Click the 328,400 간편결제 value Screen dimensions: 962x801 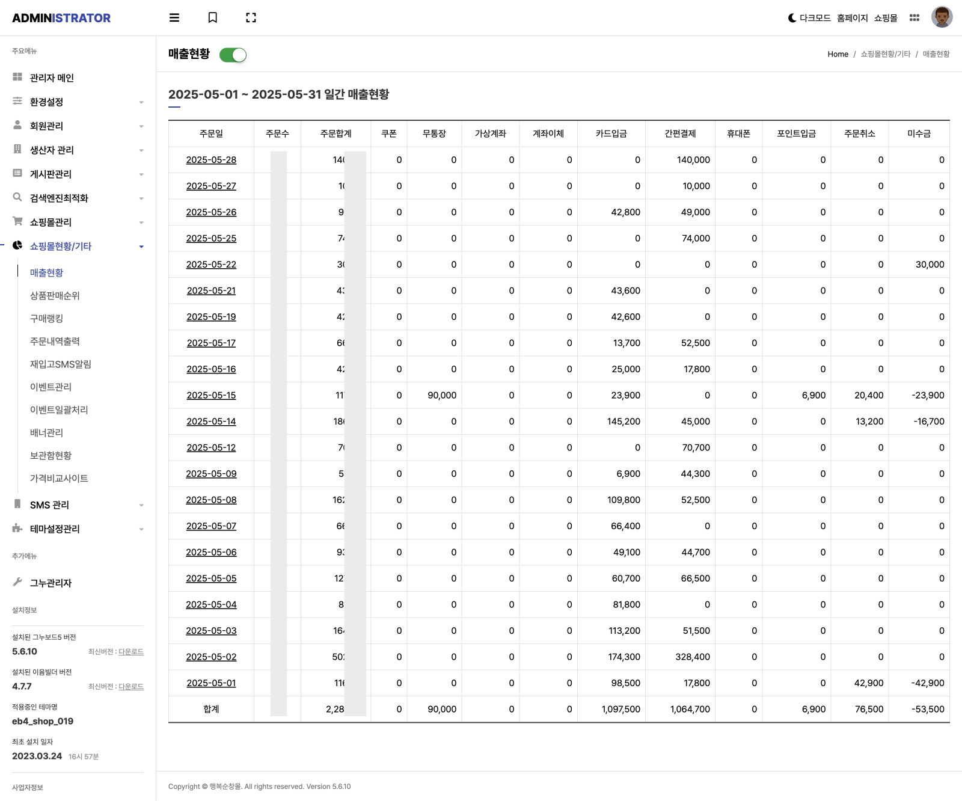[693, 657]
